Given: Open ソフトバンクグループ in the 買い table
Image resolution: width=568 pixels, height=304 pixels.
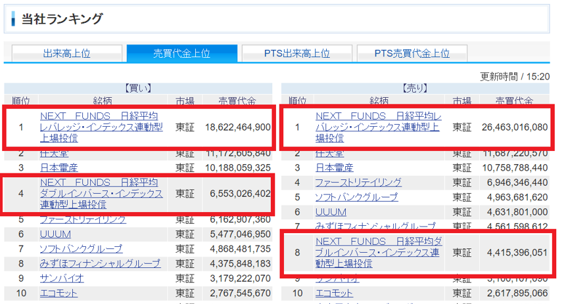Looking at the screenshot, I should [81, 249].
